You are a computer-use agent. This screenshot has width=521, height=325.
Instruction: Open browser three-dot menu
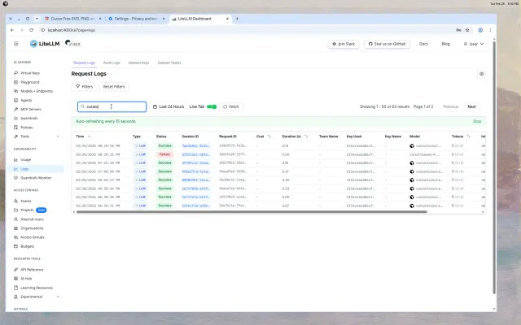click(490, 30)
